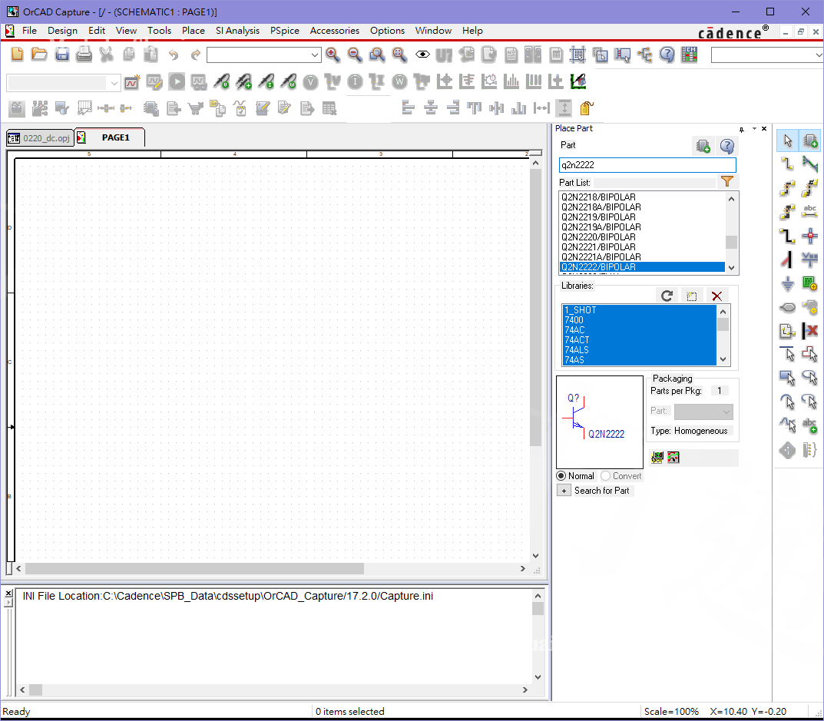Select the 1_SHOT library
Viewport: 824px width, 721px height.
639,310
